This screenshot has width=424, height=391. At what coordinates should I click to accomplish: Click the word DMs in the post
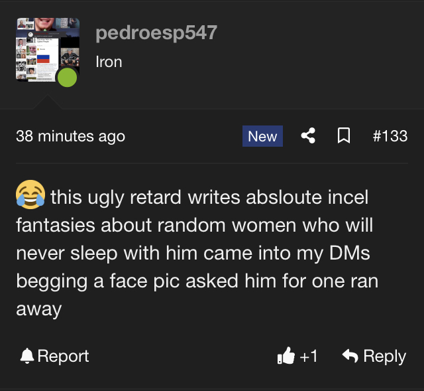350,253
